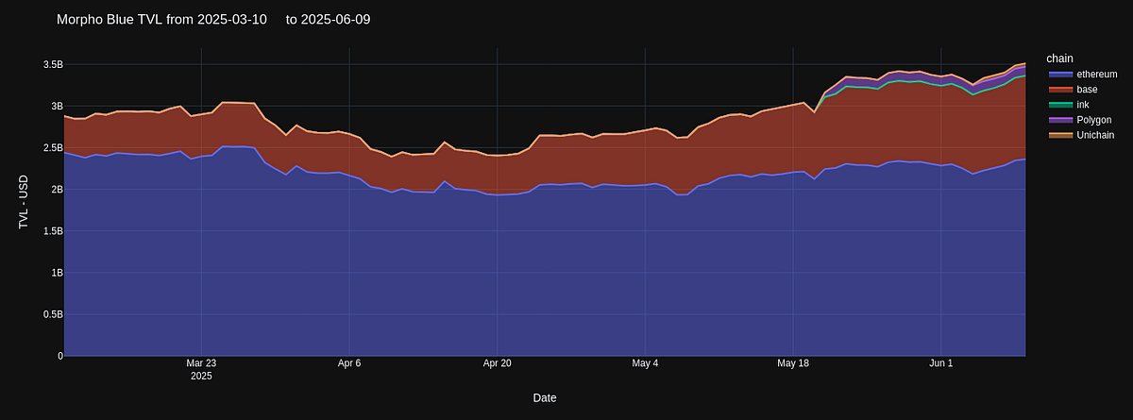The width and height of the screenshot is (1133, 420).
Task: Click the '2025' year label under Mar 23
Action: (x=201, y=376)
